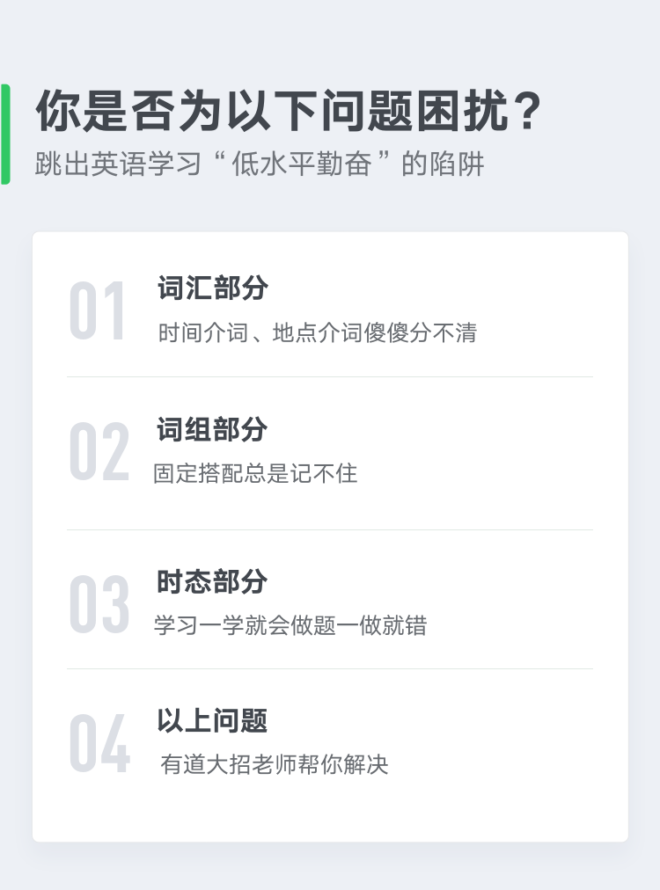This screenshot has width=660, height=890.
Task: Click text 时间介词、地点介词傻傻分不清
Action: point(318,332)
